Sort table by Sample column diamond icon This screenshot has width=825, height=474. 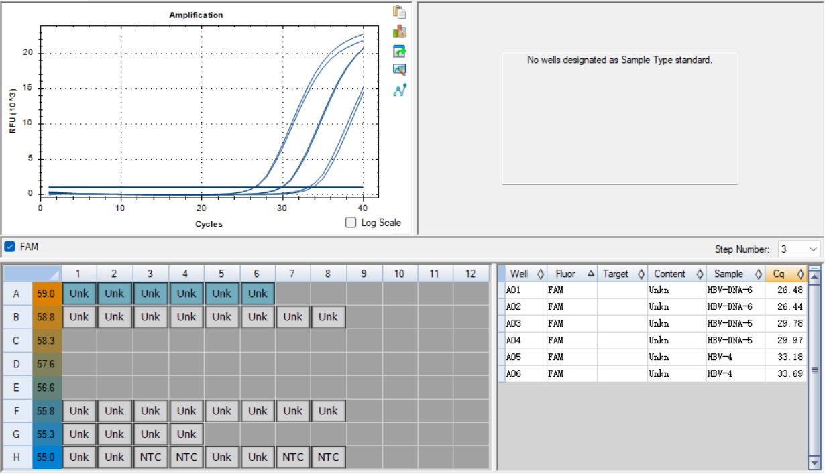tap(758, 274)
